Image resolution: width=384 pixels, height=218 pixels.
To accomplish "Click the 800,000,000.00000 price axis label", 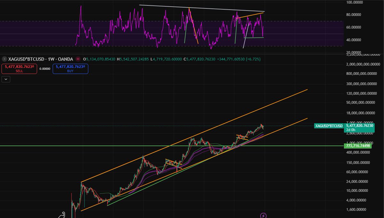I will click(x=362, y=74).
